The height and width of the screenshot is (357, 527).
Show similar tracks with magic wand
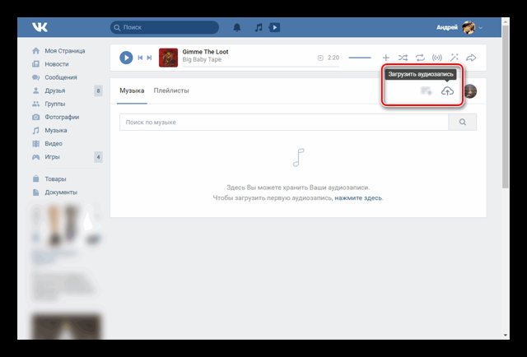pos(454,58)
